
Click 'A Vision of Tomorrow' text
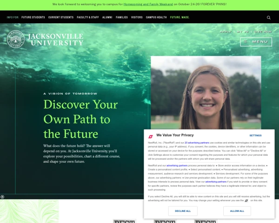point(70,93)
